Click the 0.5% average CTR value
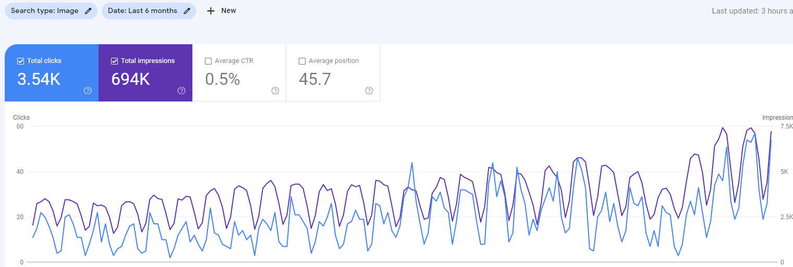The image size is (793, 267). (222, 79)
